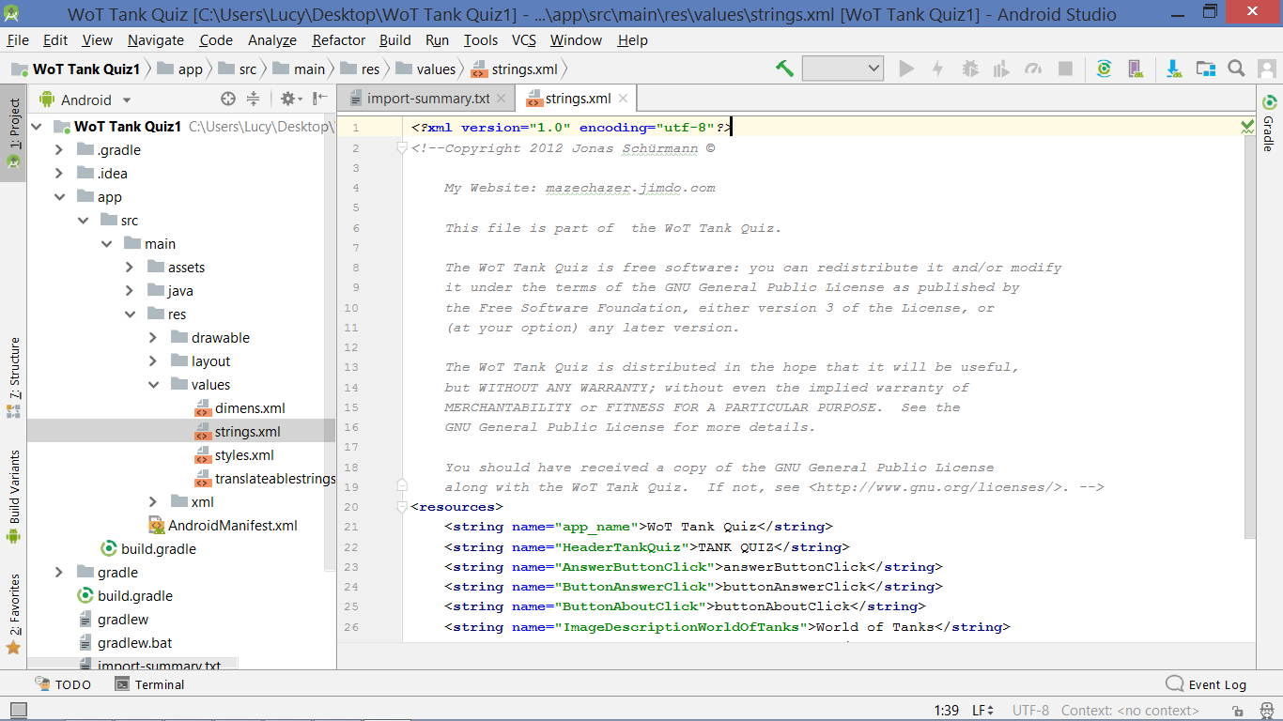This screenshot has height=721, width=1283.
Task: Close the strings.xml editor tab
Action: [x=624, y=98]
